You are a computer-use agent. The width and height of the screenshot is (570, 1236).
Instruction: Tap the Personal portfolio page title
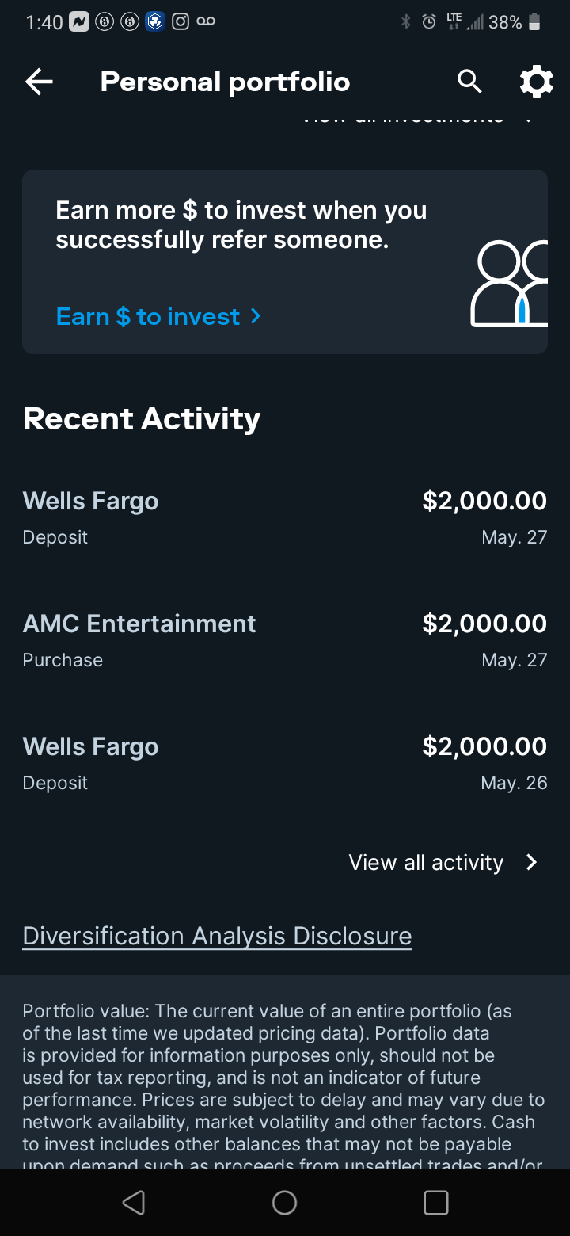[x=225, y=82]
